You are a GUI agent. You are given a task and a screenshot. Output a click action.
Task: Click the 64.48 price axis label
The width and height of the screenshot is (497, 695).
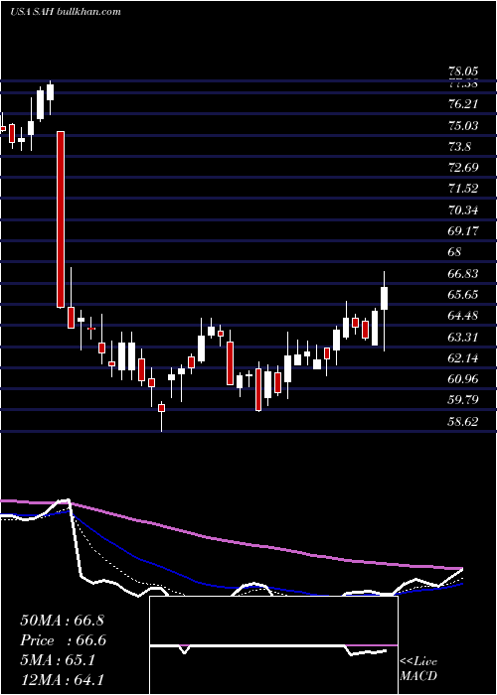click(x=462, y=316)
